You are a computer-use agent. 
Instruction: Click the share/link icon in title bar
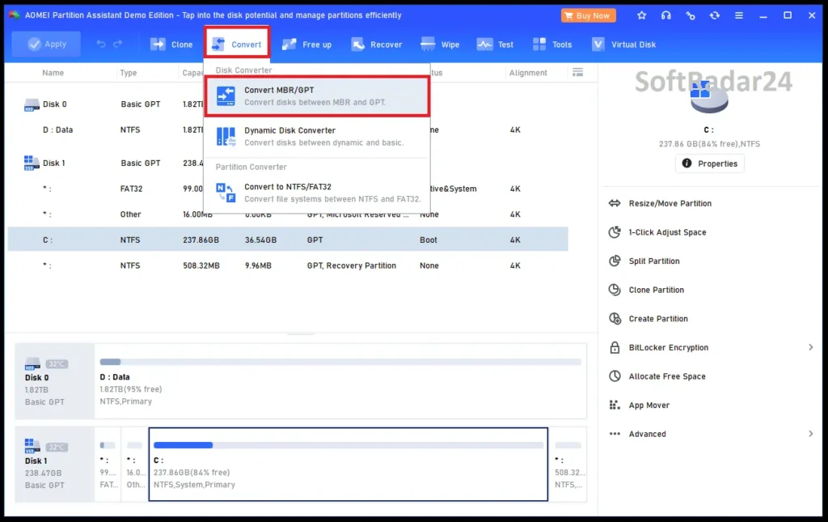691,15
